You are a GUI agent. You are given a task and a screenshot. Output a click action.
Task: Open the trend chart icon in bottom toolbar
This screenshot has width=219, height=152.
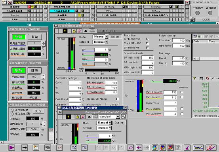[x=59, y=148]
